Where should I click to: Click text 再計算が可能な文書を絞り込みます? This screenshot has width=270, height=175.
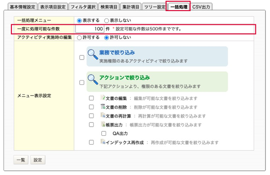pos(172,116)
